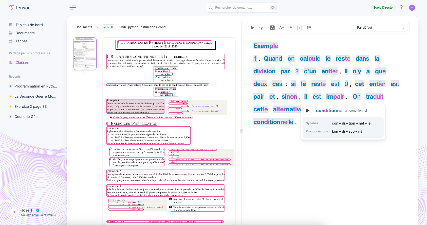
Task: Open the help question mark
Action: pos(401,7)
